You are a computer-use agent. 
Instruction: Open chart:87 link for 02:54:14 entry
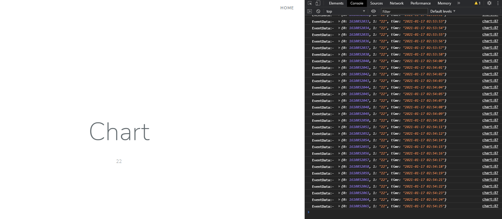point(490,140)
